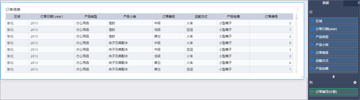This screenshot has width=360, height=100.
Task: Click 订单编号 value 5 in first row
Action: (290, 23)
